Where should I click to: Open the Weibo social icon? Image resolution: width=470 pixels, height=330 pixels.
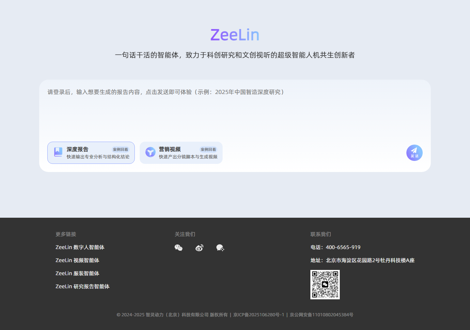pos(199,248)
